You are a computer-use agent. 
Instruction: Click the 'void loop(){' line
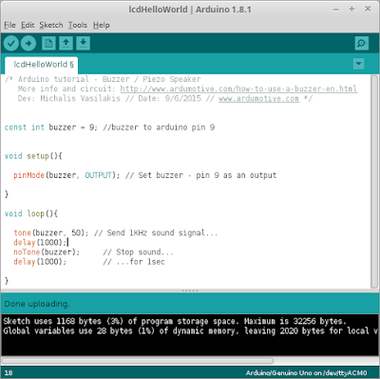coord(31,213)
